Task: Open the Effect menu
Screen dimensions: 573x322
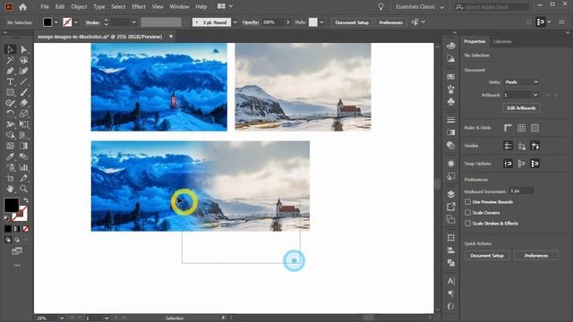Action: 139,6
